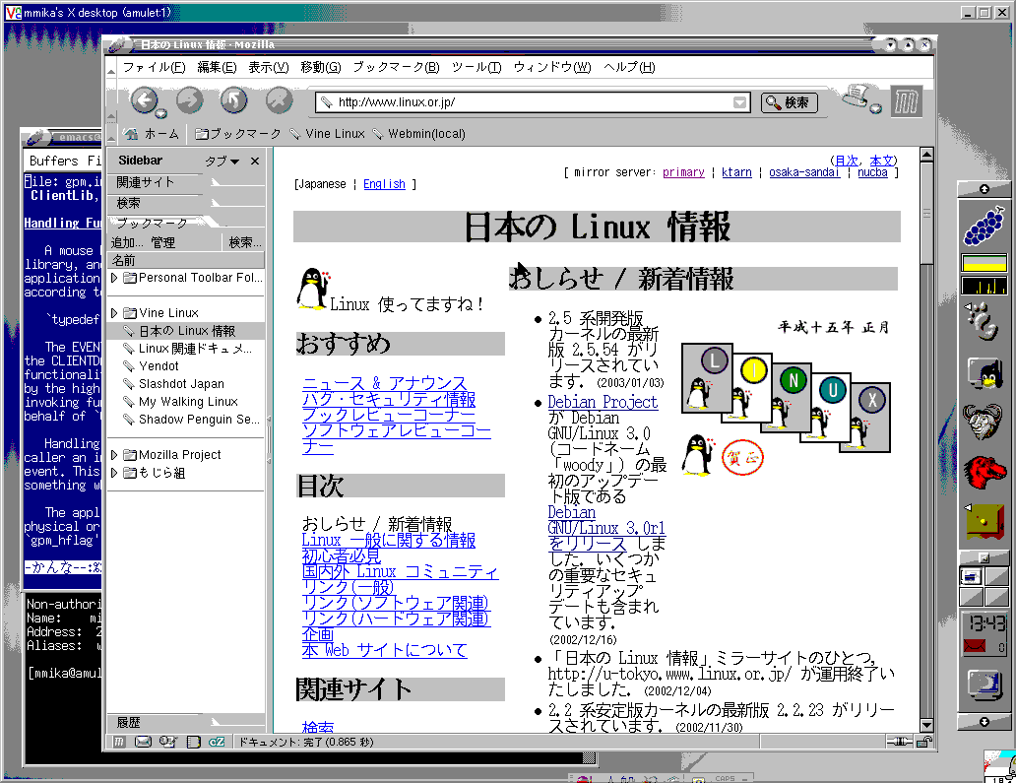Open IRC chat icon in the status bar
The image size is (1016, 783).
217,742
